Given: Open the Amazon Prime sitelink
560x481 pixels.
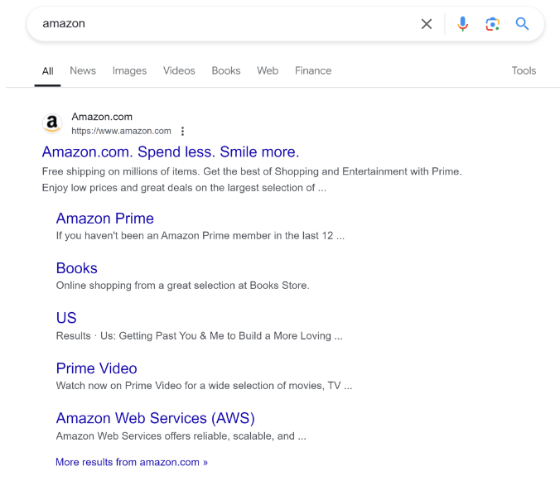Looking at the screenshot, I should 105,219.
